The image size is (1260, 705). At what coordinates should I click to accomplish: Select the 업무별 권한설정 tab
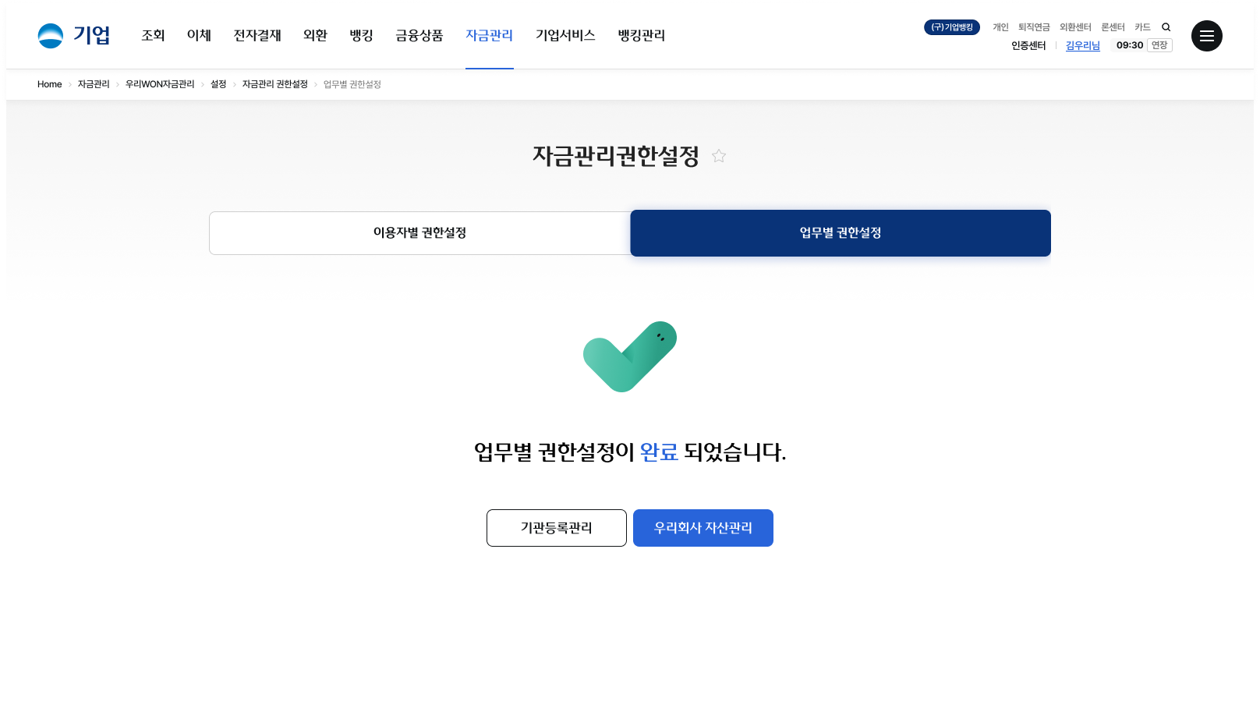(840, 233)
